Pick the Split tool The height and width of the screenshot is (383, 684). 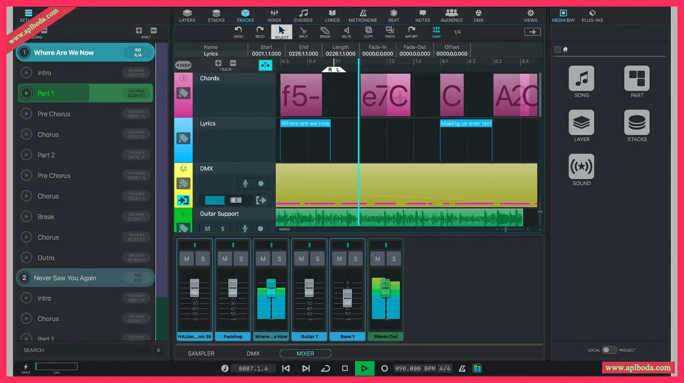pyautogui.click(x=304, y=32)
